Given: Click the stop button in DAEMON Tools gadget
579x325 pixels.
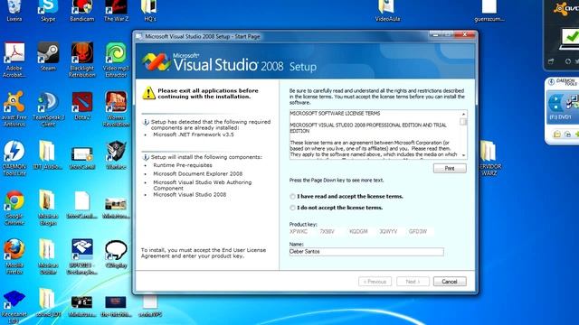Looking at the screenshot, I should [x=555, y=107].
